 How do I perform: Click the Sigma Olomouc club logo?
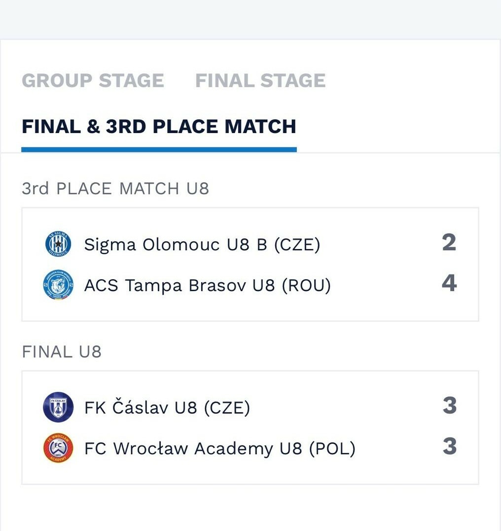(x=58, y=244)
